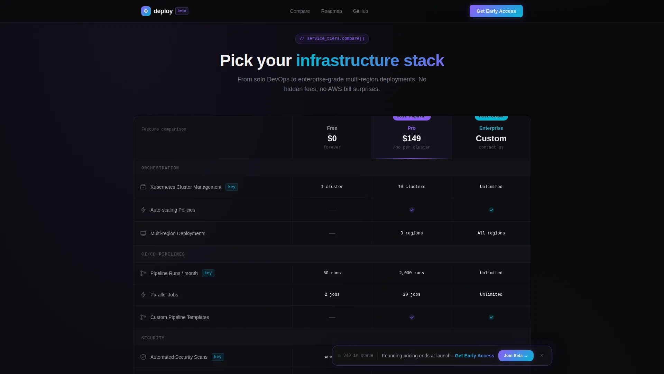Viewport: 664px width, 374px height.
Task: Click the 'Pipeline Runs / month' label
Action: coord(174,273)
